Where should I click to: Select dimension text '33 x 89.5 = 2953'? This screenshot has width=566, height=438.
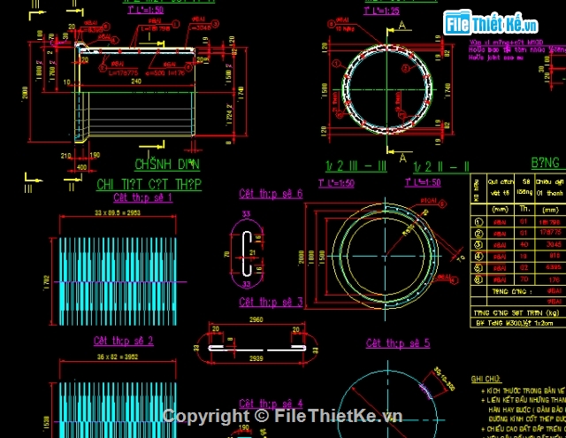click(x=118, y=212)
